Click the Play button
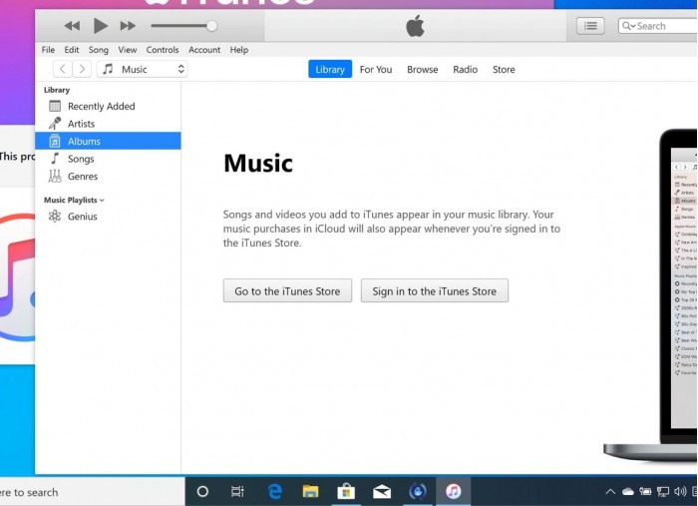The image size is (698, 506). pyautogui.click(x=100, y=26)
